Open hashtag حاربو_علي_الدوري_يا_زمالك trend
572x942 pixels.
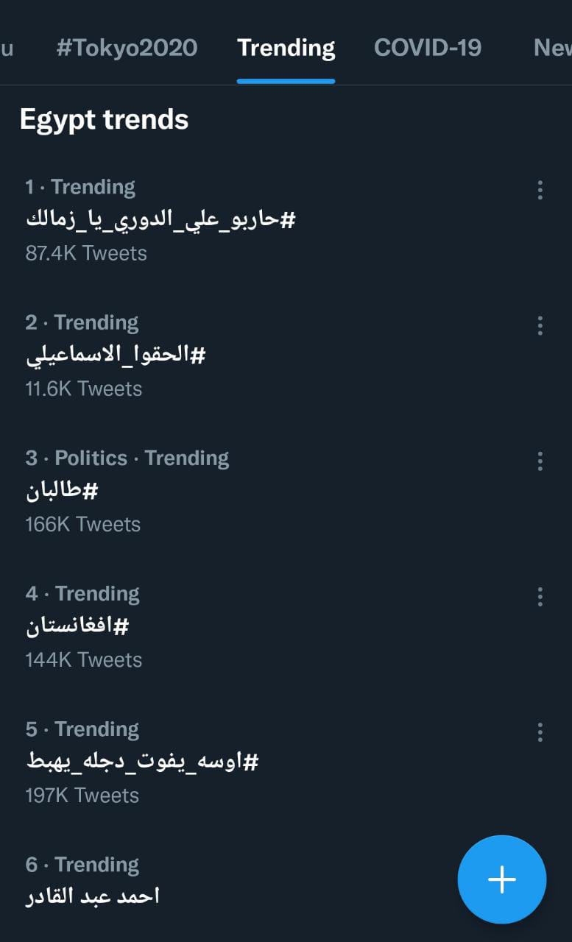[x=160, y=219]
